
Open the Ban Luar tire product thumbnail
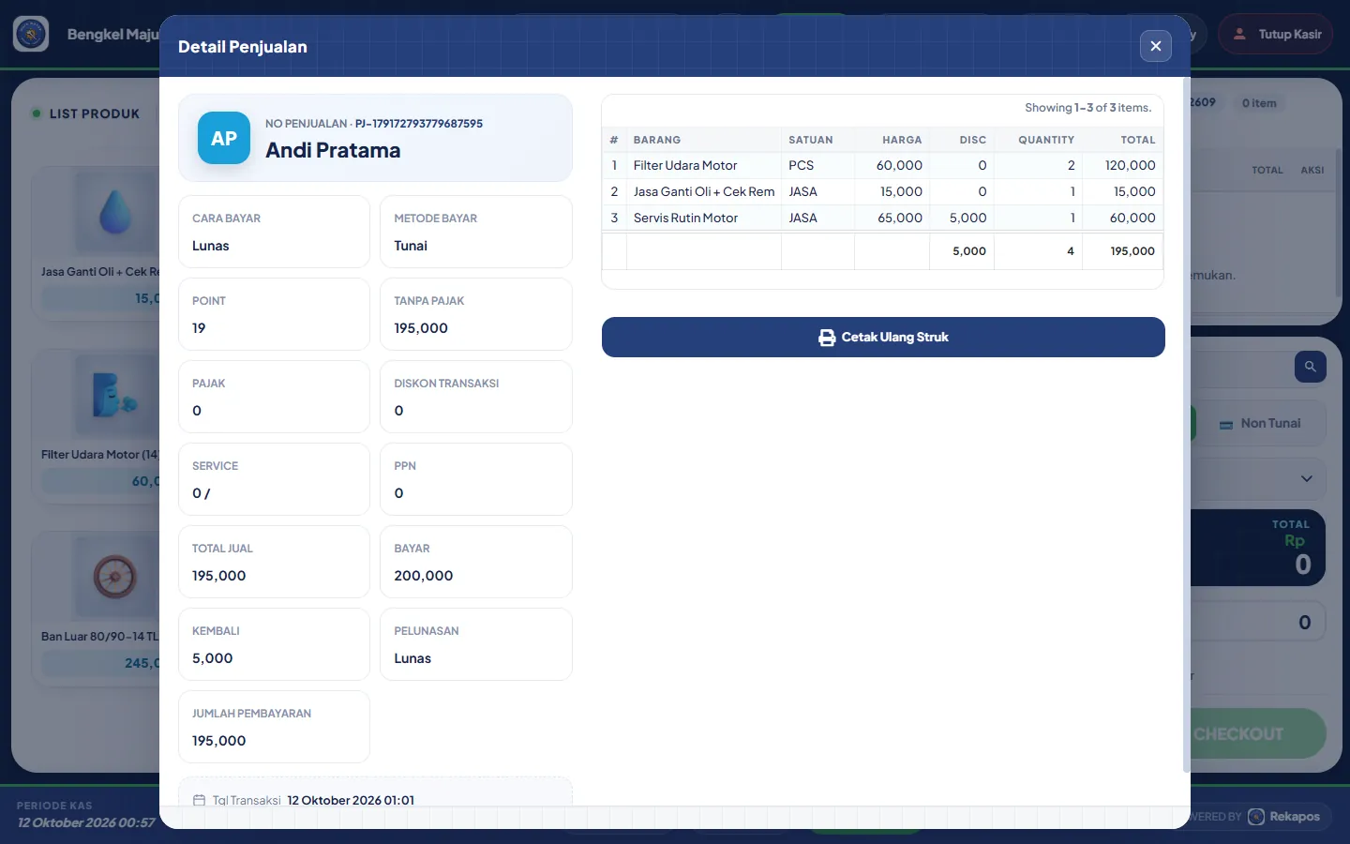[115, 577]
